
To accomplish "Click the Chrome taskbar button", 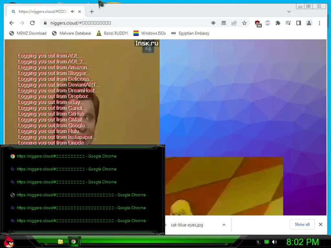I will point(73,242).
